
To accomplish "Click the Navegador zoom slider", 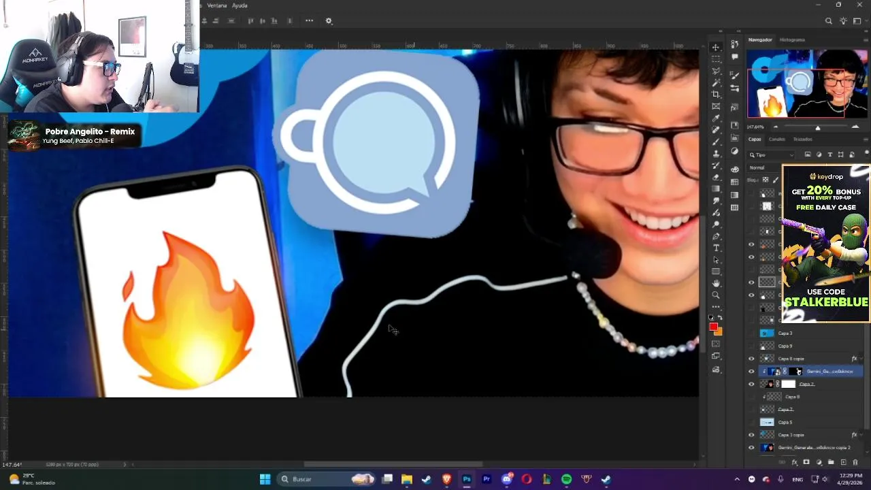I will point(817,127).
